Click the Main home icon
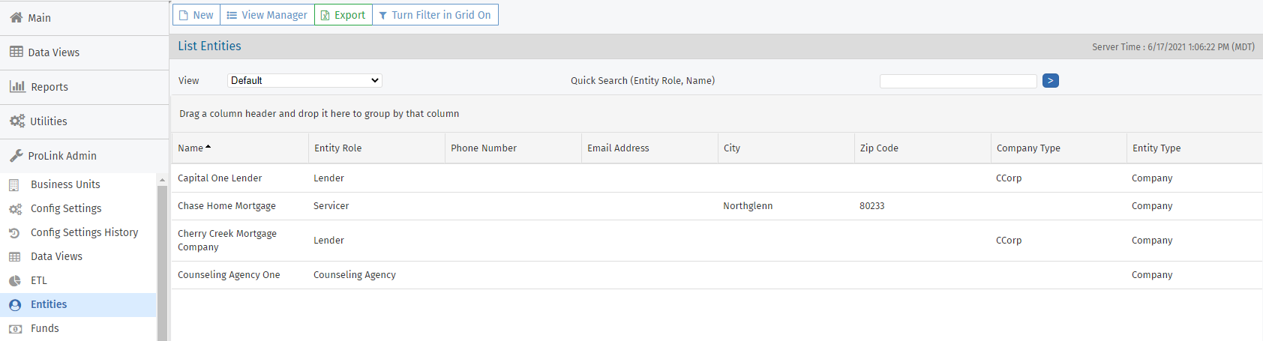 pyautogui.click(x=16, y=17)
